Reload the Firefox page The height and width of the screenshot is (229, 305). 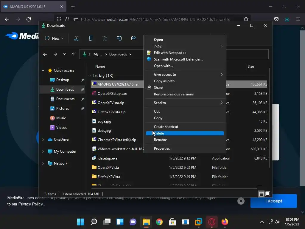29,19
